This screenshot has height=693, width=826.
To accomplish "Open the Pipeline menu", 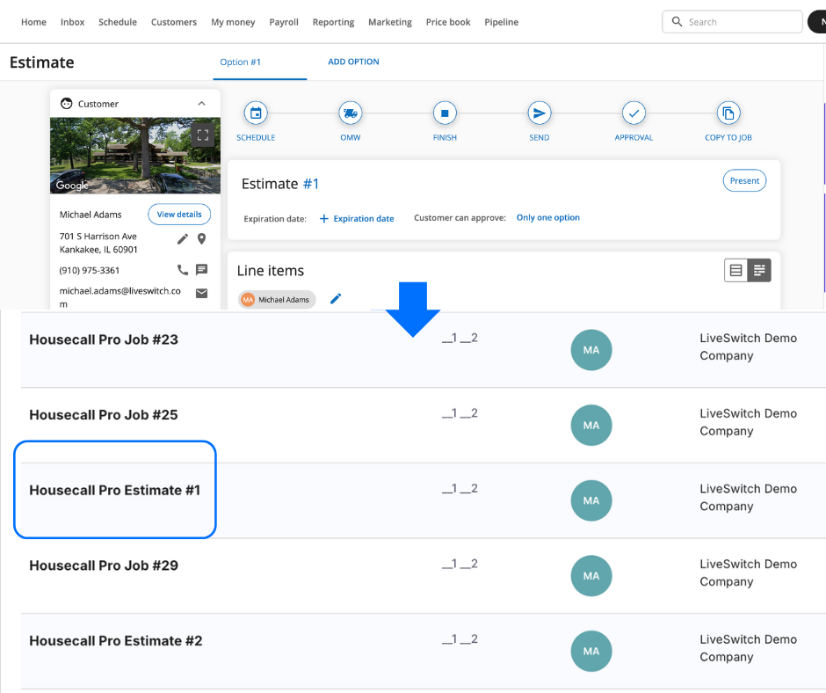I will [502, 22].
